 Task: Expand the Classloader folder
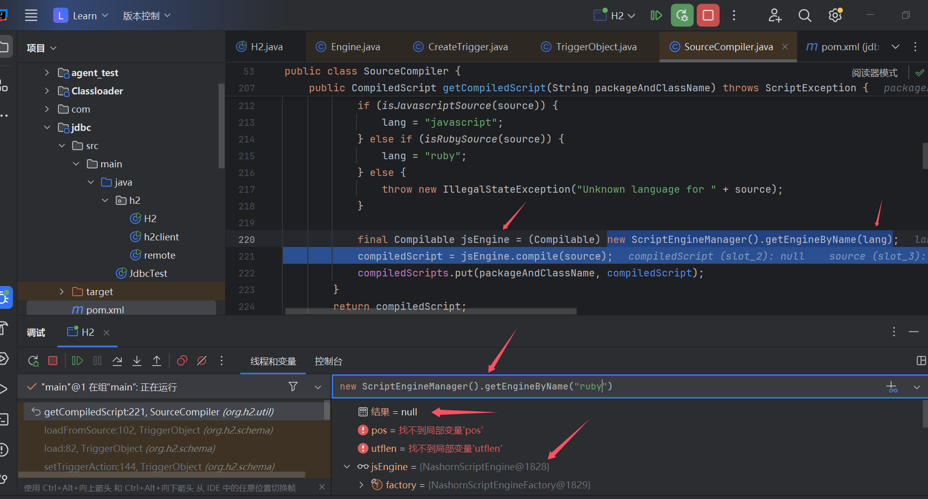coord(47,91)
